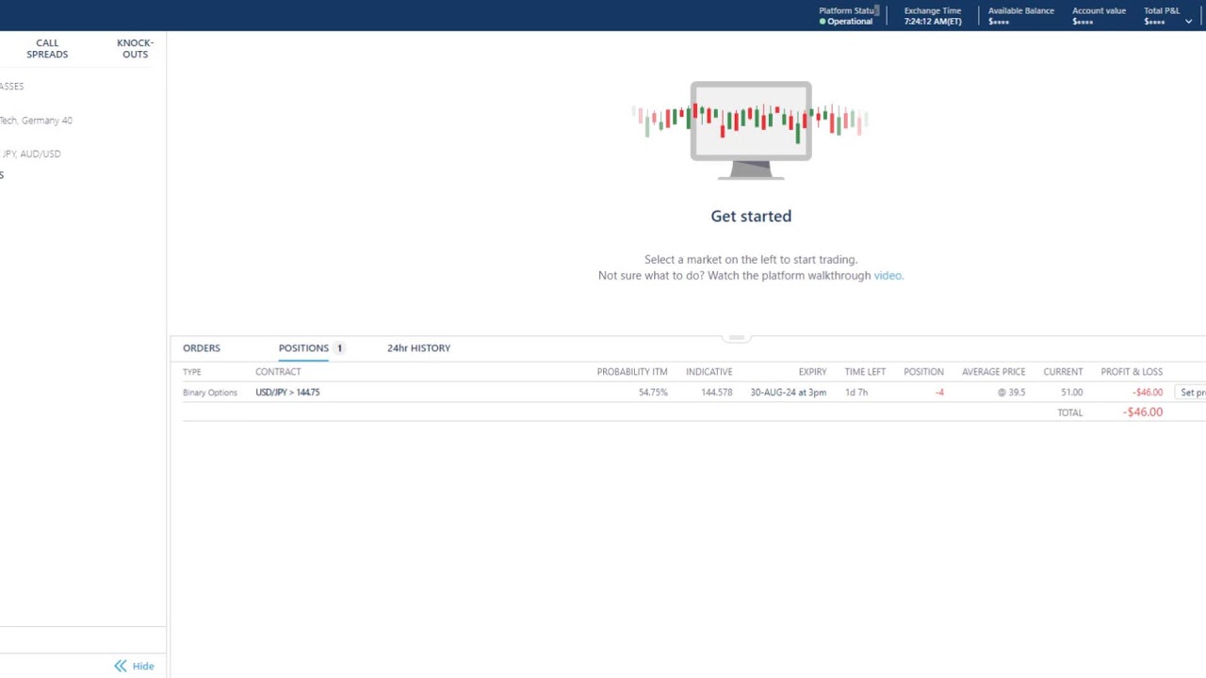Screen dimensions: 1206x678
Task: Click the Hide label in the sidebar
Action: click(143, 666)
